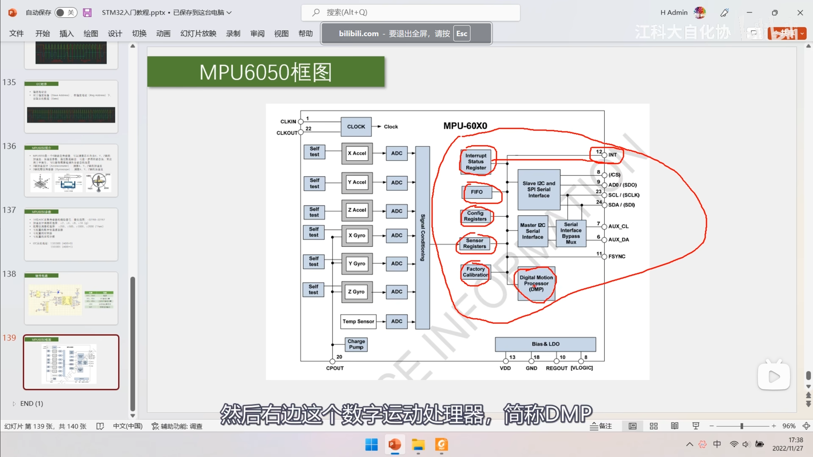Toggle the AutoSave switch
This screenshot has width=813, height=457.
click(66, 13)
